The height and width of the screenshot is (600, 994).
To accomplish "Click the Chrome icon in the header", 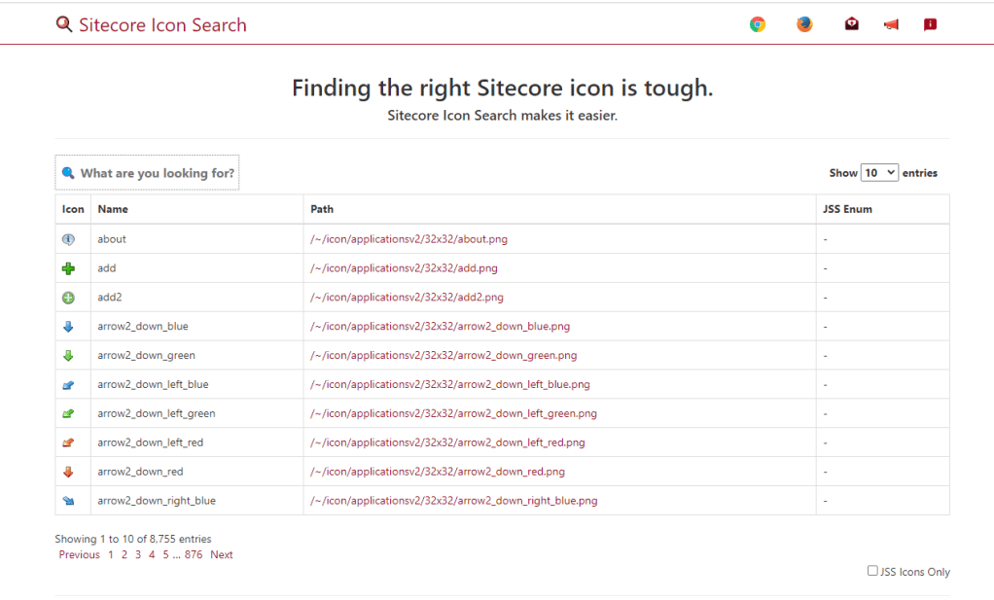I will [757, 25].
